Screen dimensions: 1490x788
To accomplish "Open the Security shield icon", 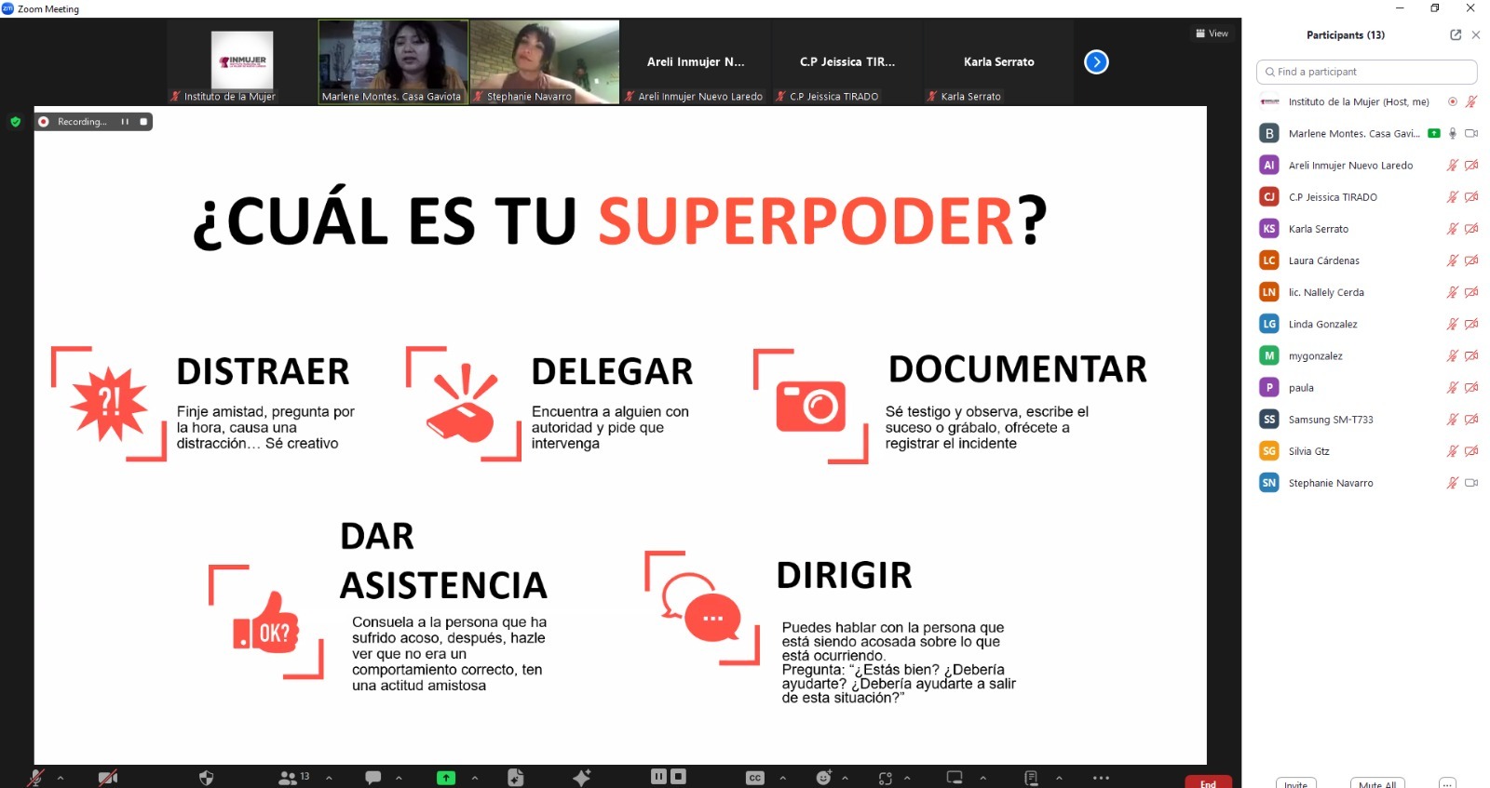I will pos(207,778).
